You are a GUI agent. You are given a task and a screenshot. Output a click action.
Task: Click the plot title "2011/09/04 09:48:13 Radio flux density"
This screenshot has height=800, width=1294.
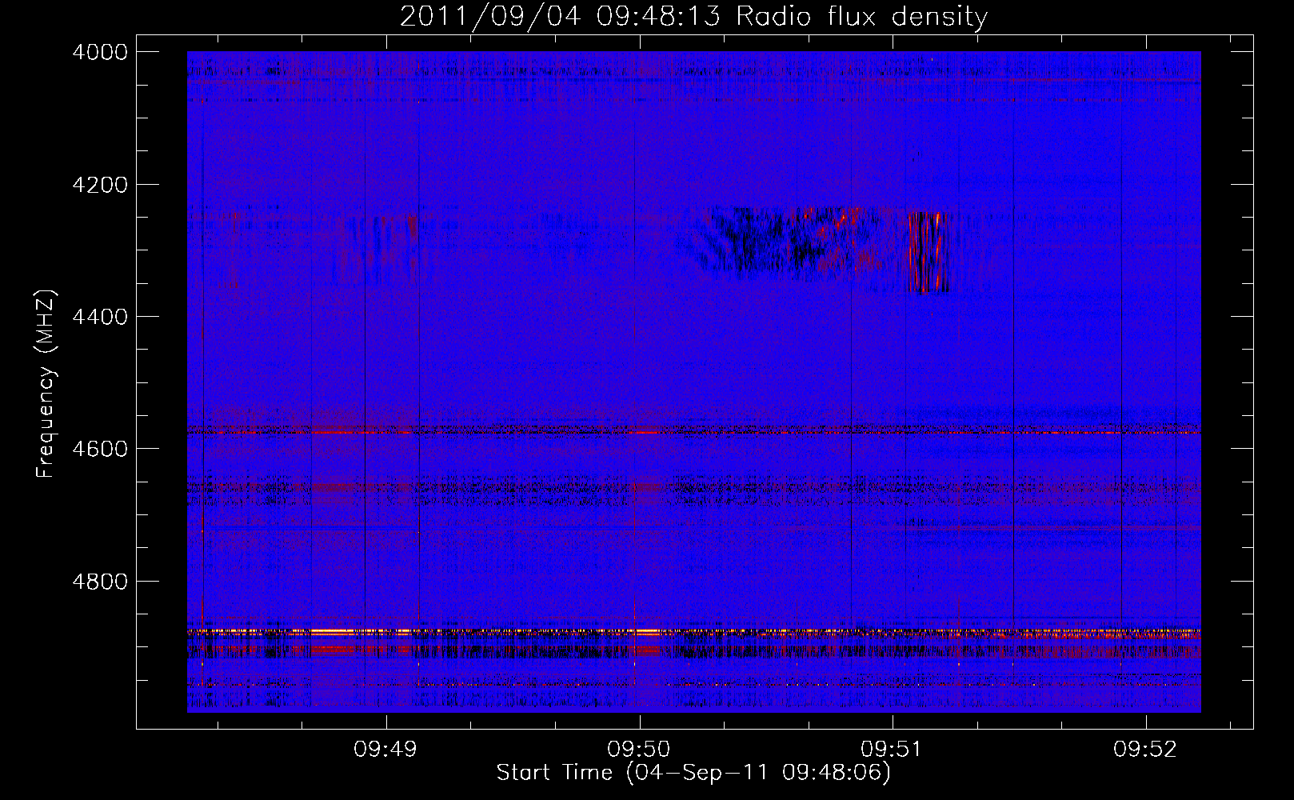pos(693,16)
